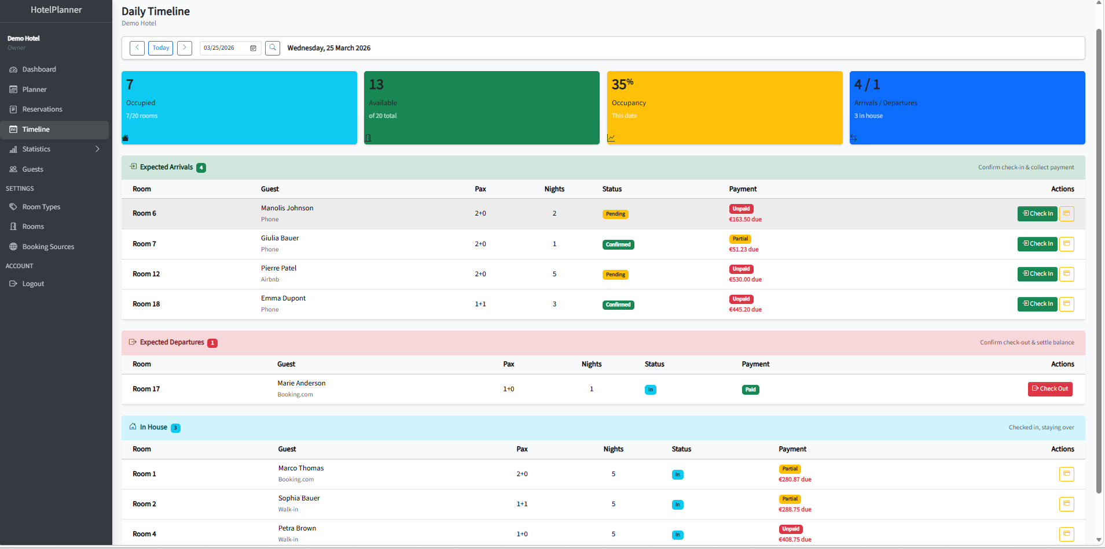Click the Room Types tag icon
1105x549 pixels.
point(13,207)
